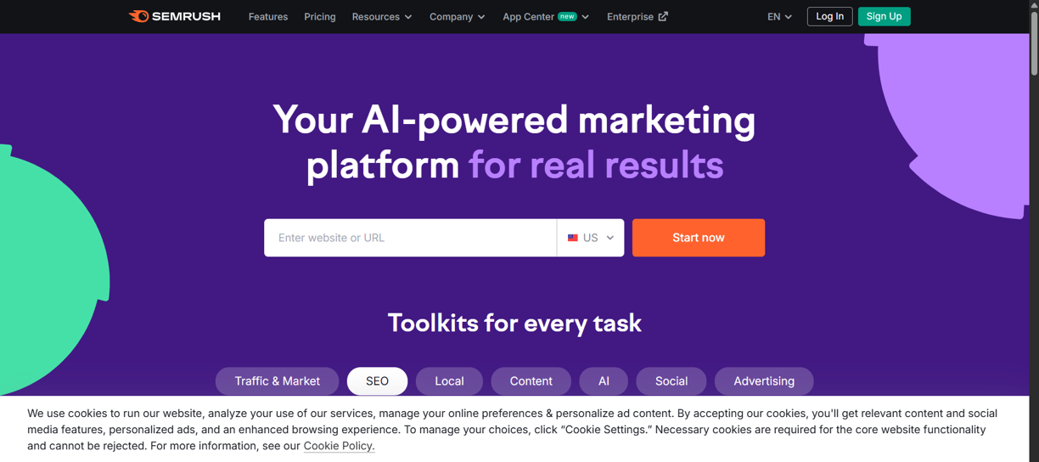Choose the AI toolkit tab

pos(604,381)
